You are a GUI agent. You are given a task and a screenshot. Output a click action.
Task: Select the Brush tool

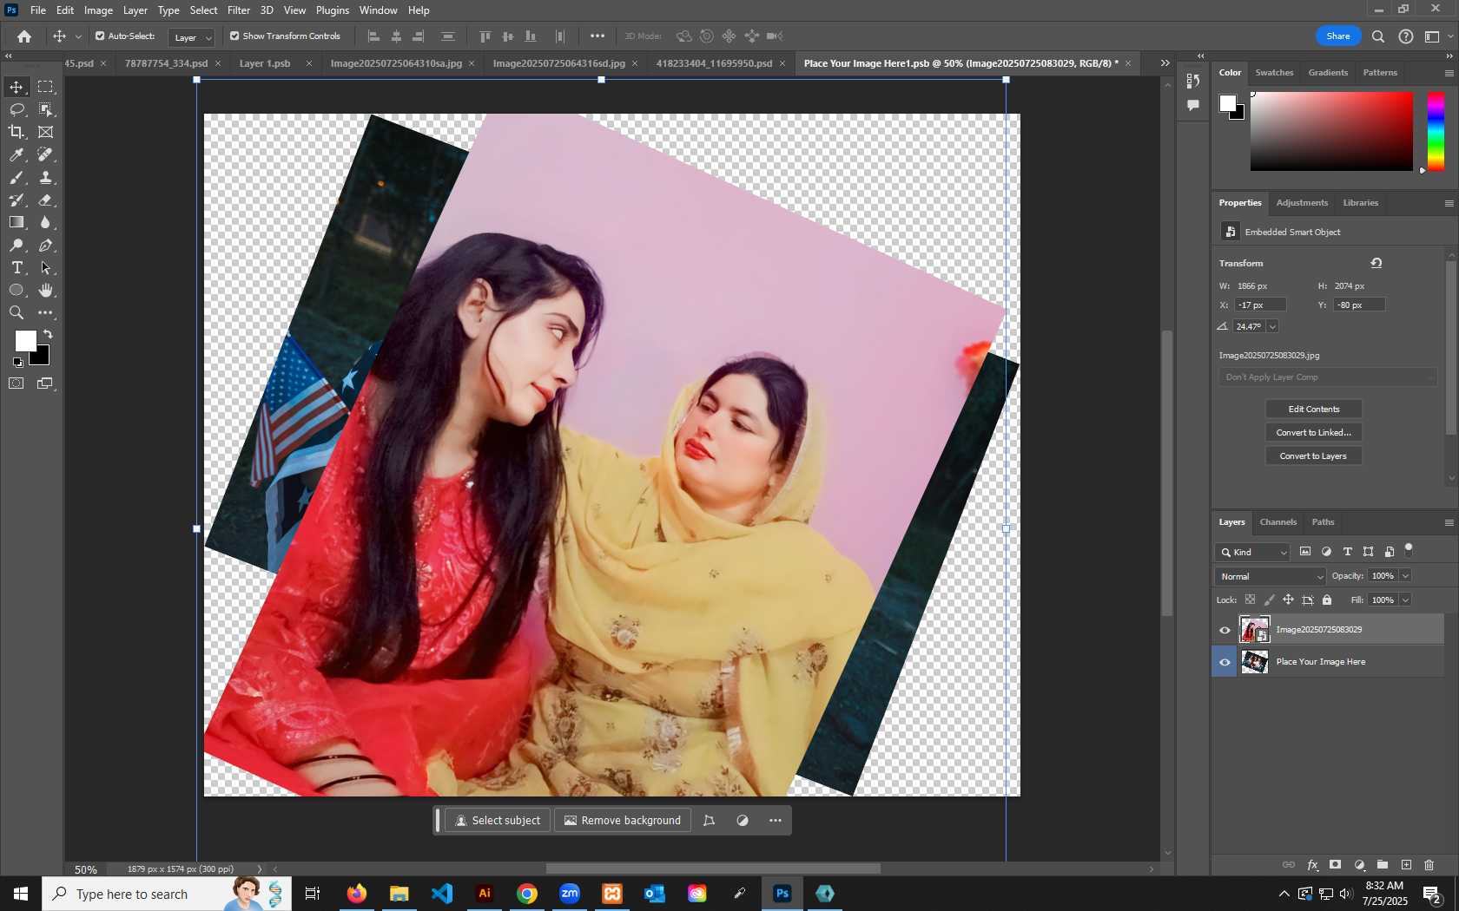click(17, 177)
